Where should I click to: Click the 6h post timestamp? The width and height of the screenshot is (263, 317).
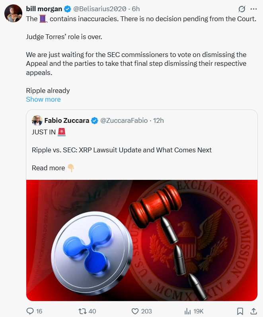[136, 9]
